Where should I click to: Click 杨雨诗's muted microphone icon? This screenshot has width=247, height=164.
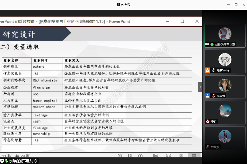pyautogui.click(x=214, y=96)
